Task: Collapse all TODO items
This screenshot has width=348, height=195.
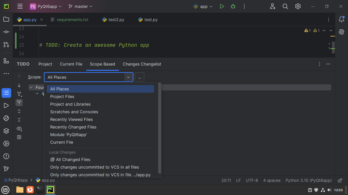Action: coord(19,120)
